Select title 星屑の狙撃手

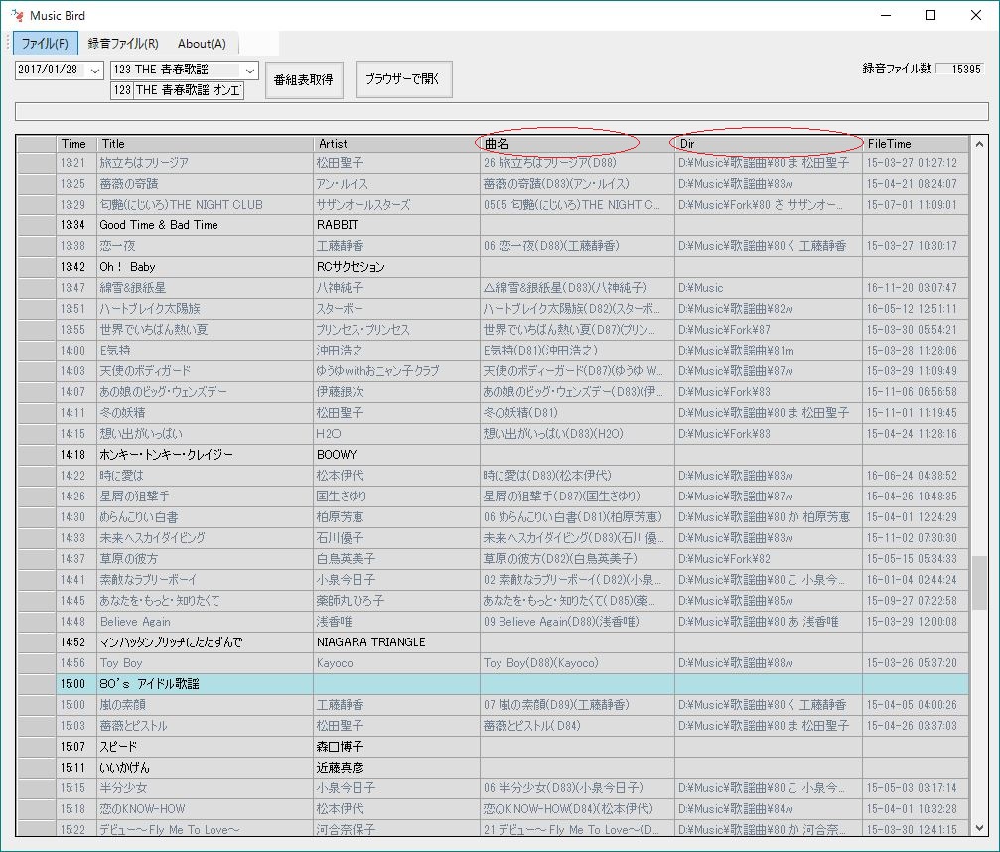coord(135,497)
